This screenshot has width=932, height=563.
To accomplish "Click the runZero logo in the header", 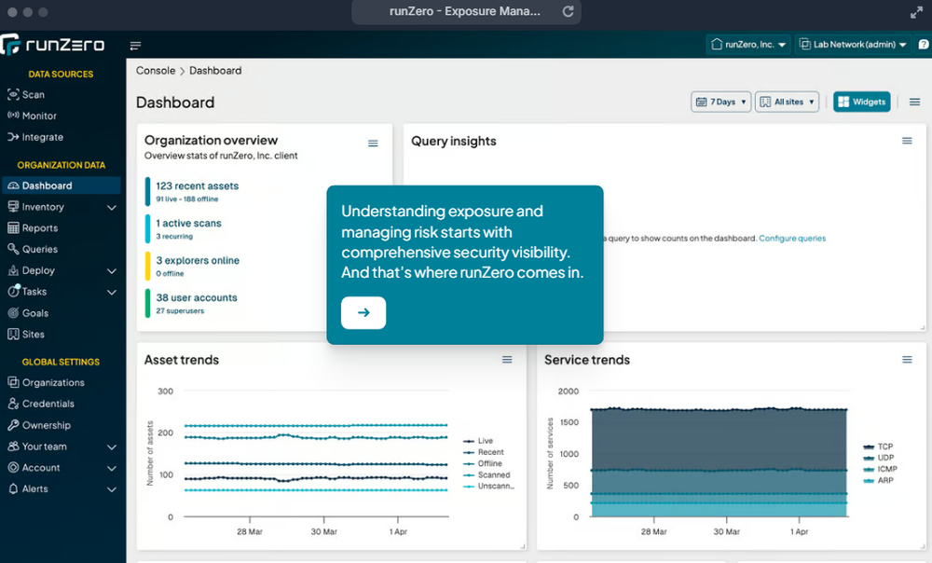I will [52, 45].
